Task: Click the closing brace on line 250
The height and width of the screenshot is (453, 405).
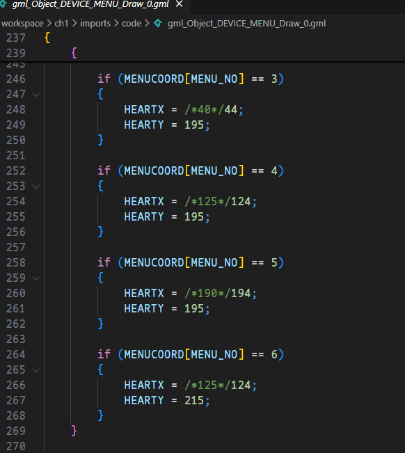Action: point(100,140)
